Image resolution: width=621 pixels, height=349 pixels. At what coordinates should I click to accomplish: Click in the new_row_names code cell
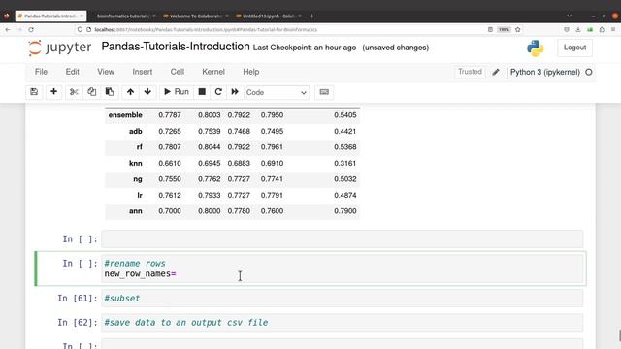click(342, 269)
